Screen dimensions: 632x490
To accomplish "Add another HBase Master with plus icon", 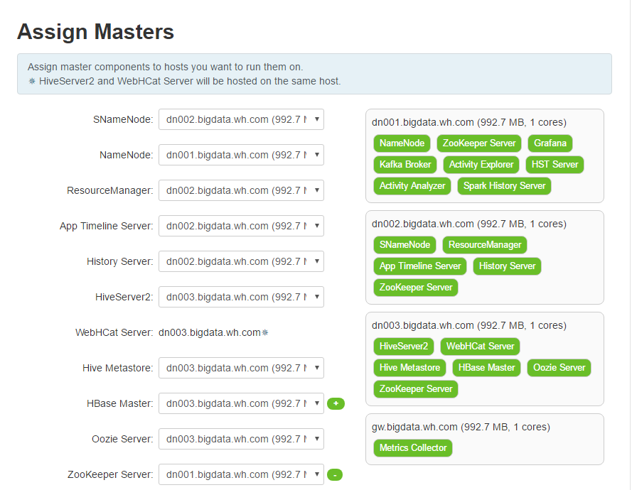I will coord(336,403).
